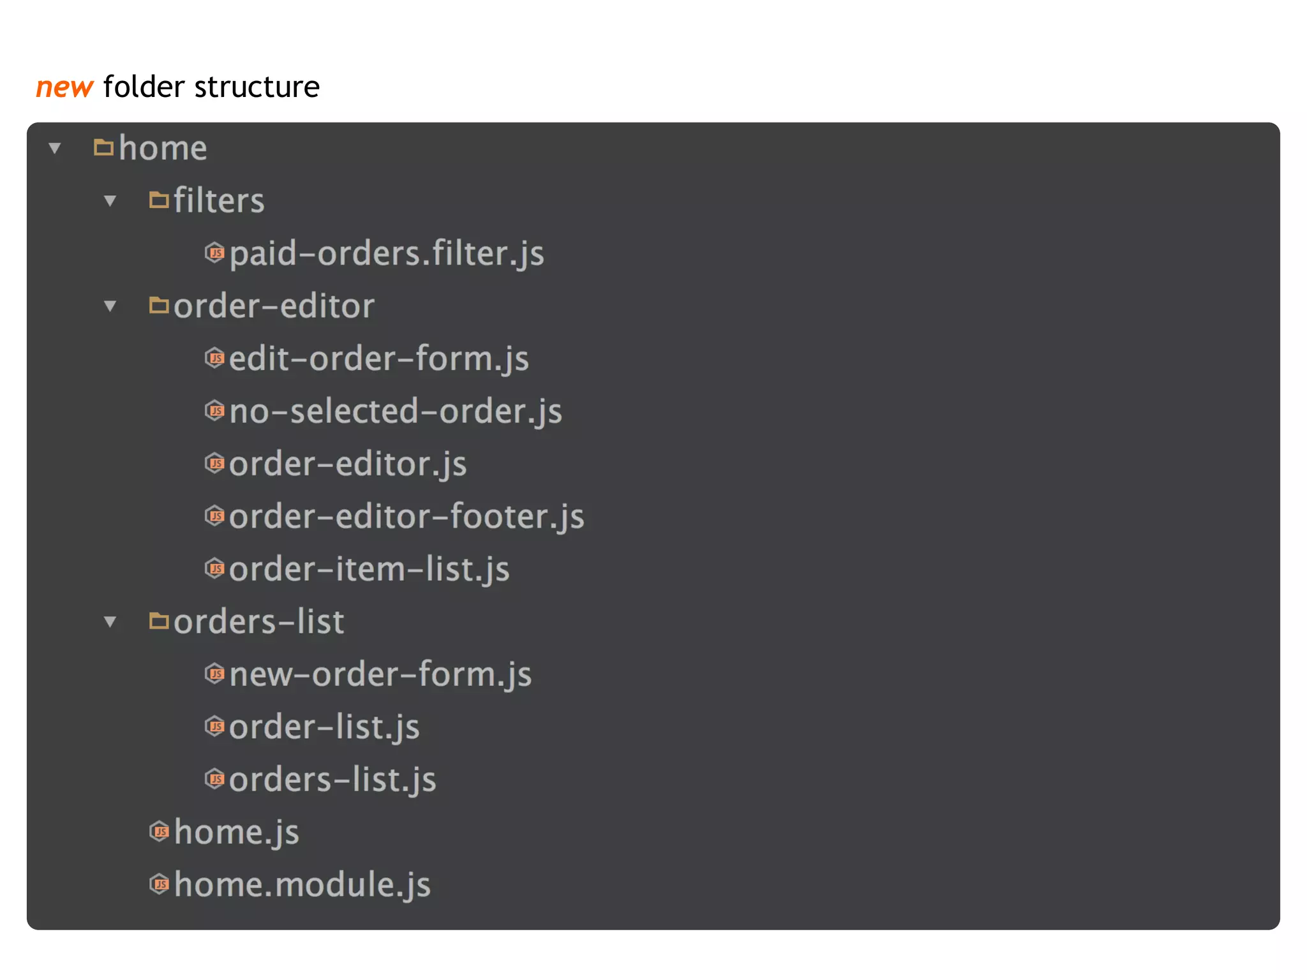Click the folder icon beside home
Viewport: 1307px width, 980px height.
coord(103,148)
